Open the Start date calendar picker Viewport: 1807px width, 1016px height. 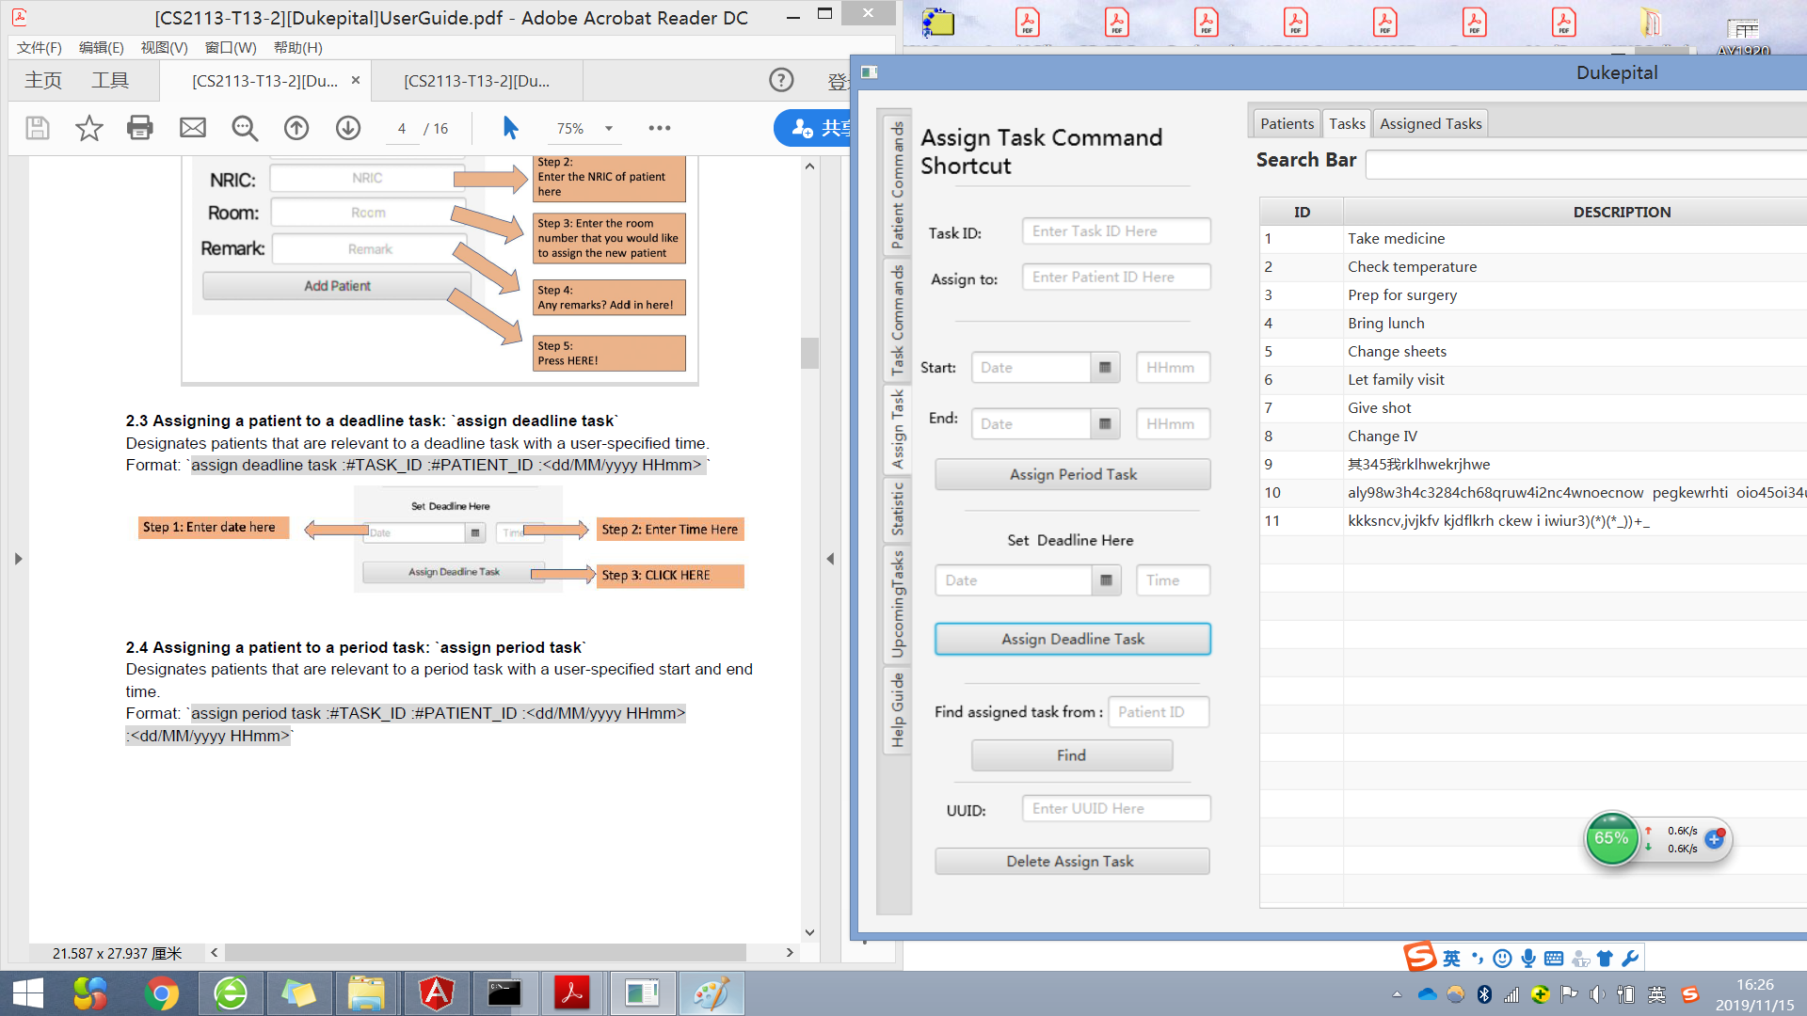click(x=1105, y=368)
